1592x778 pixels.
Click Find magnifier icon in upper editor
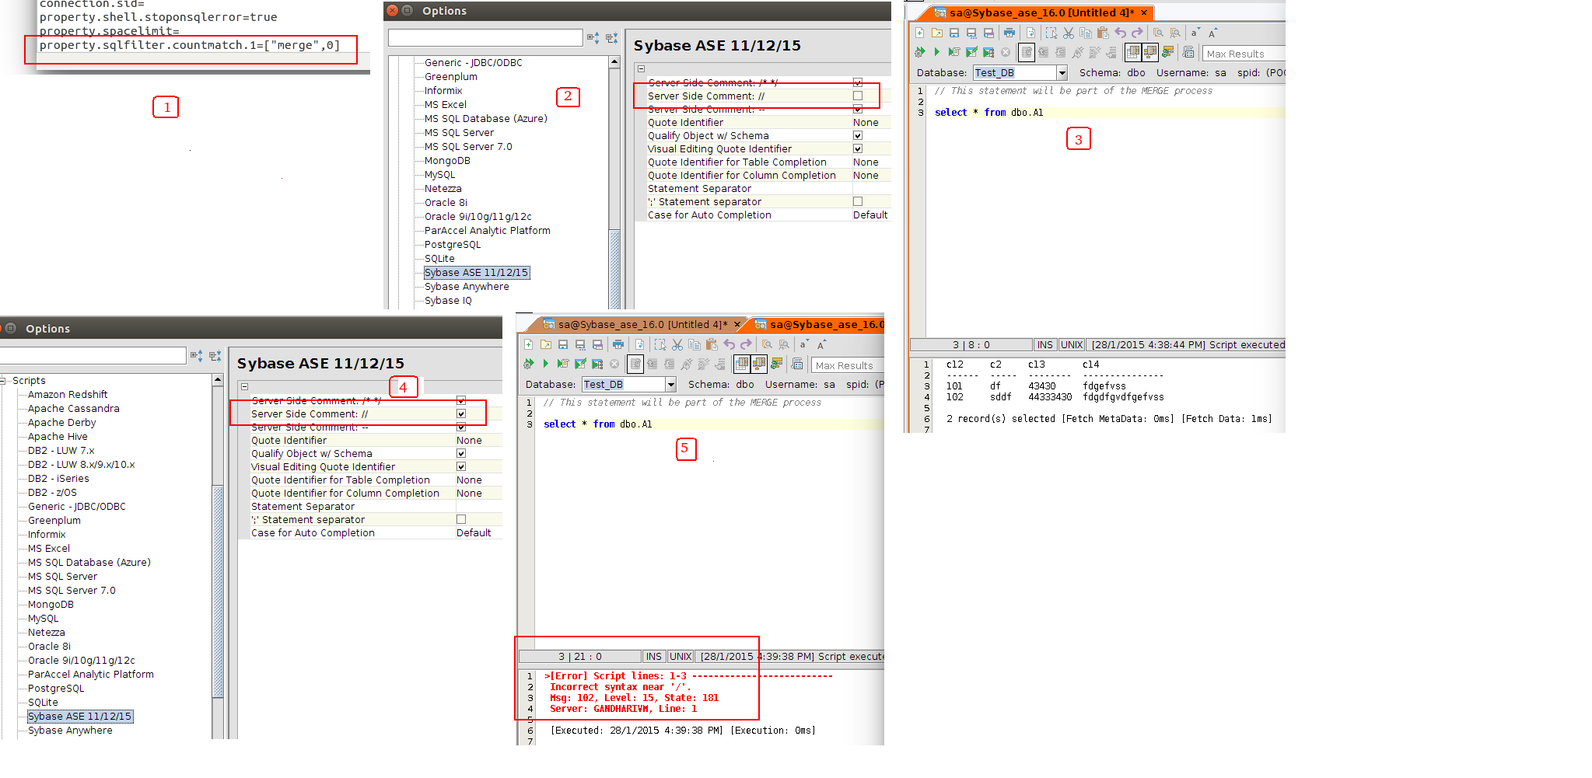1158,33
